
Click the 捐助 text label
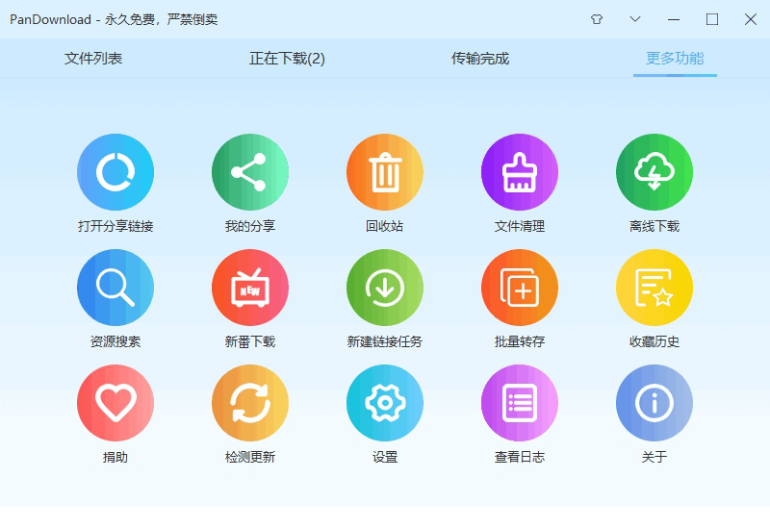point(115,457)
